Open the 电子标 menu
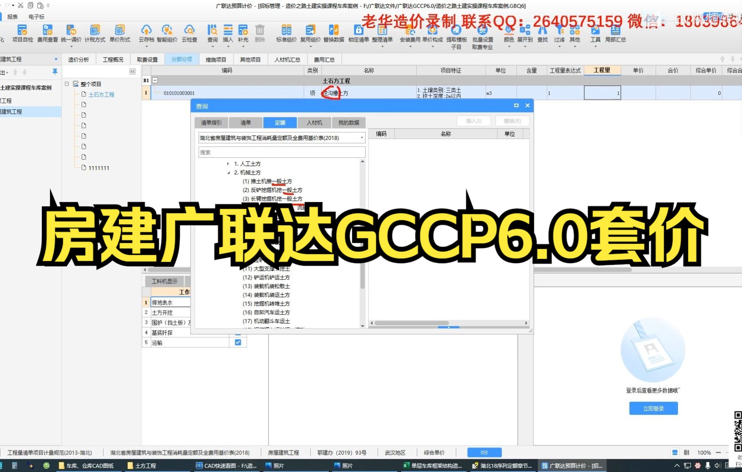The width and height of the screenshot is (742, 472). pyautogui.click(x=37, y=17)
